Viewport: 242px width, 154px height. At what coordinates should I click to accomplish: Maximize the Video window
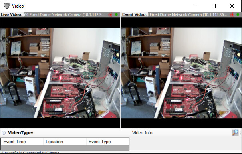tap(214, 6)
